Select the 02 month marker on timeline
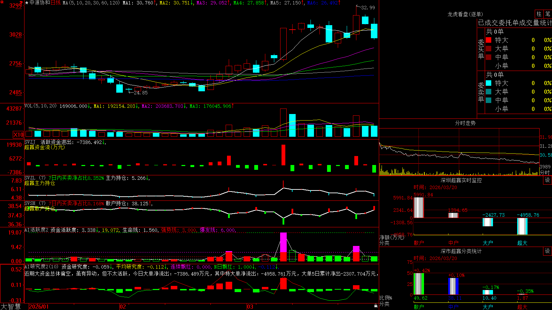Viewport: 552px width, 310px height. tap(123, 307)
